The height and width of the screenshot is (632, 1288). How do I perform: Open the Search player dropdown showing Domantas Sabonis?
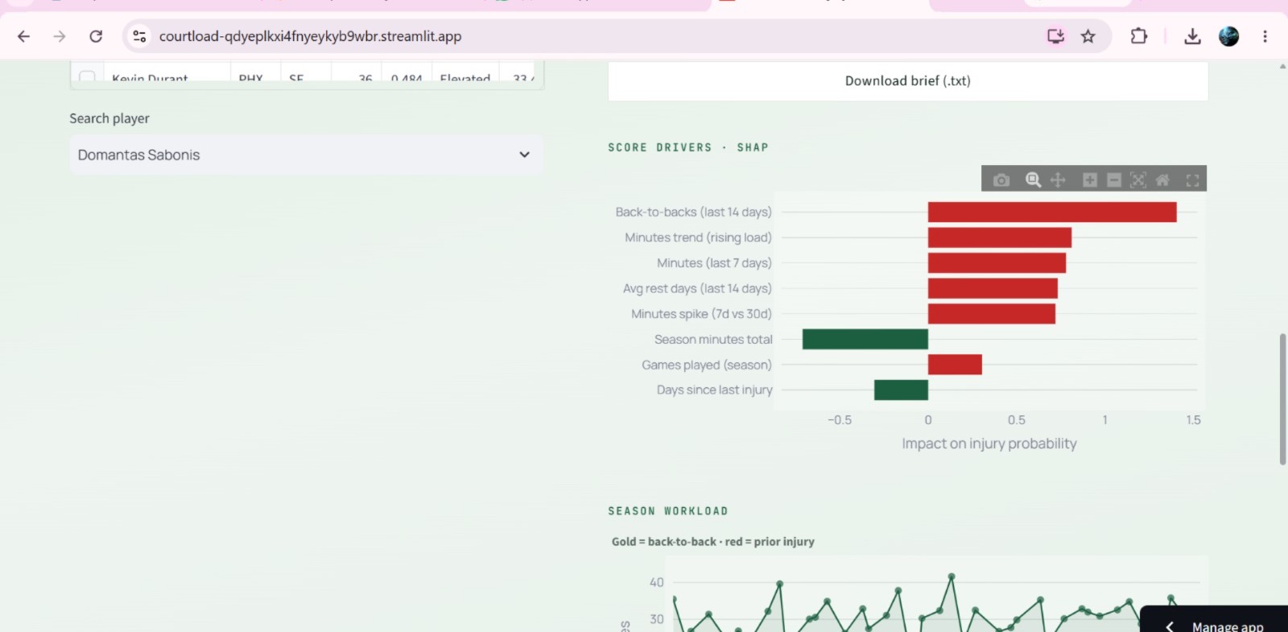click(x=306, y=155)
